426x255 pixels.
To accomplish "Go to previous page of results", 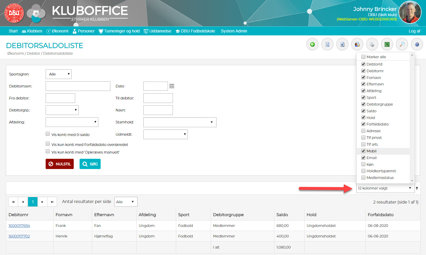I will (23, 202).
